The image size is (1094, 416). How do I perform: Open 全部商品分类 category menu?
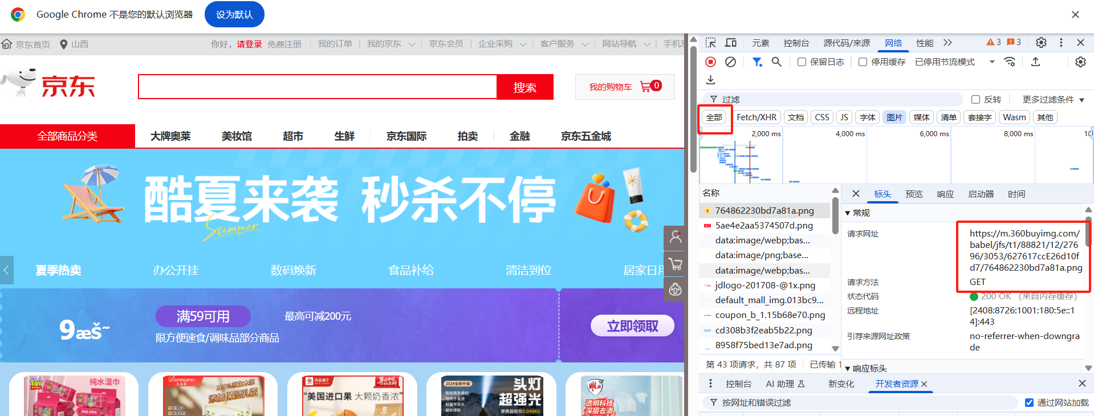(x=67, y=136)
